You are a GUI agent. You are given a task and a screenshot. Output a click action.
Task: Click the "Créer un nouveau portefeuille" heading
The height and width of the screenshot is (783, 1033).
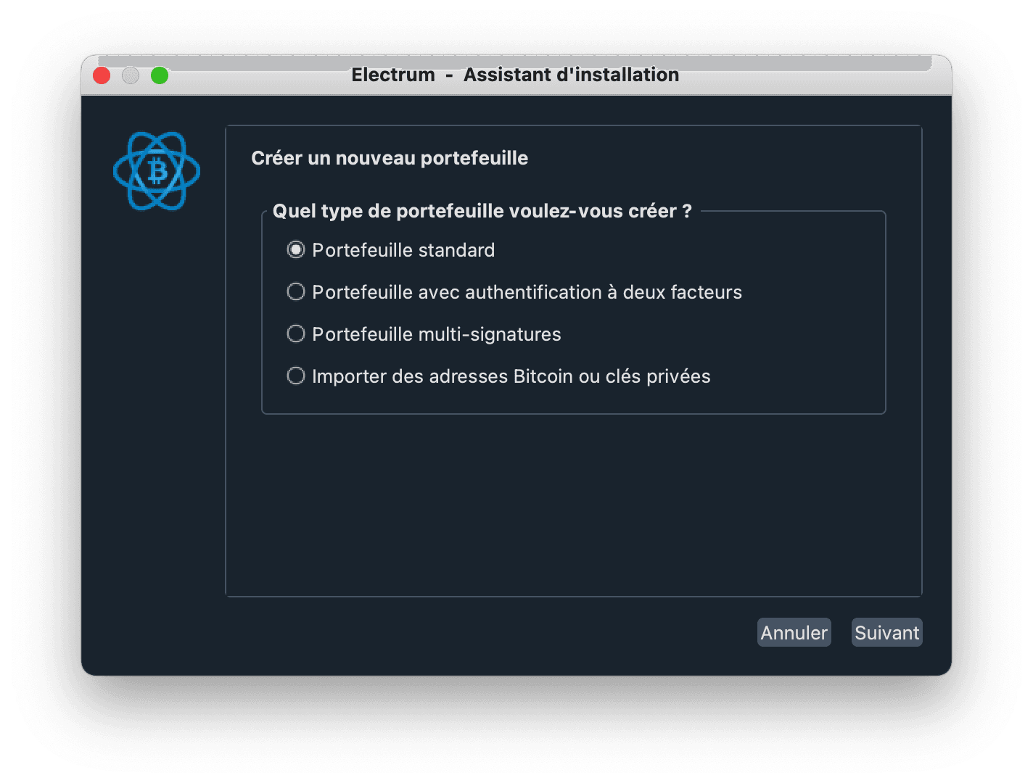pos(390,157)
